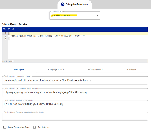Go to the Advanced tab

click(x=131, y=69)
